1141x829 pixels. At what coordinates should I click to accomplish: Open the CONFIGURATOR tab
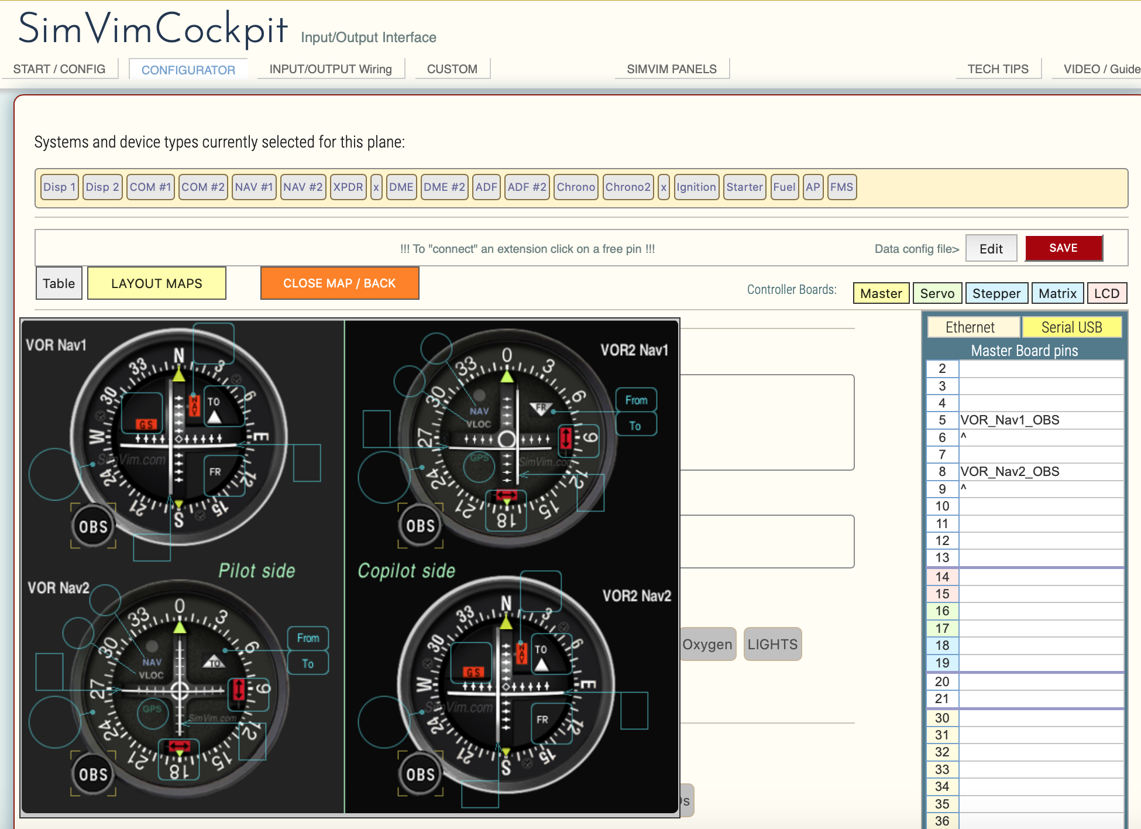coord(188,70)
